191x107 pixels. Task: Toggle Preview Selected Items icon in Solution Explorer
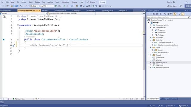(x=183, y=14)
